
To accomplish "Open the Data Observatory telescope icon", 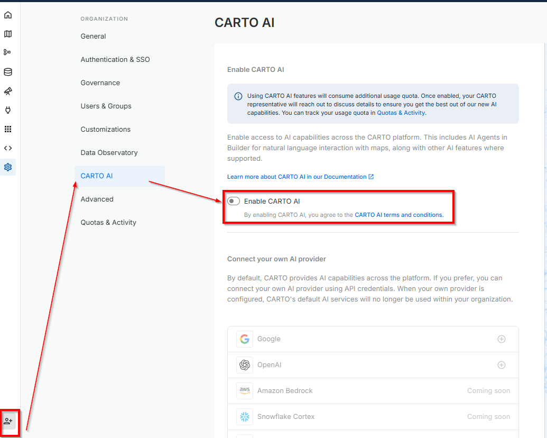I will 8,91.
